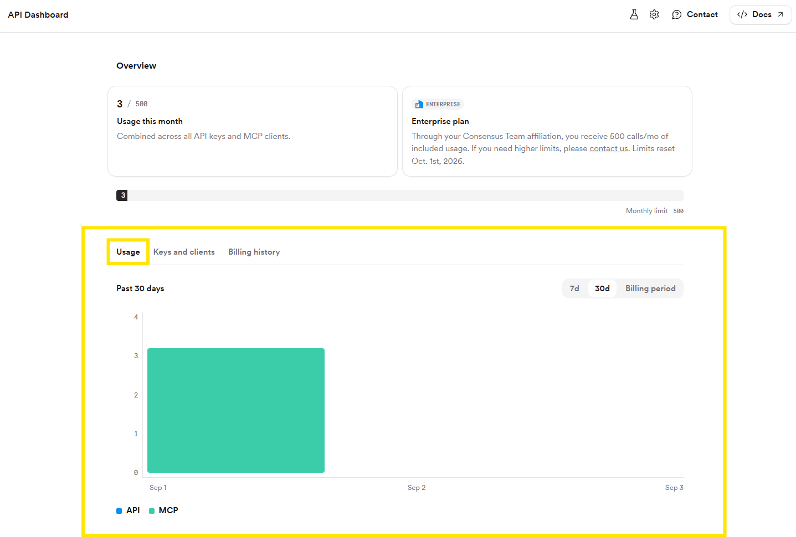Image resolution: width=796 pixels, height=537 pixels.
Task: Click the Contact help button
Action: (695, 14)
